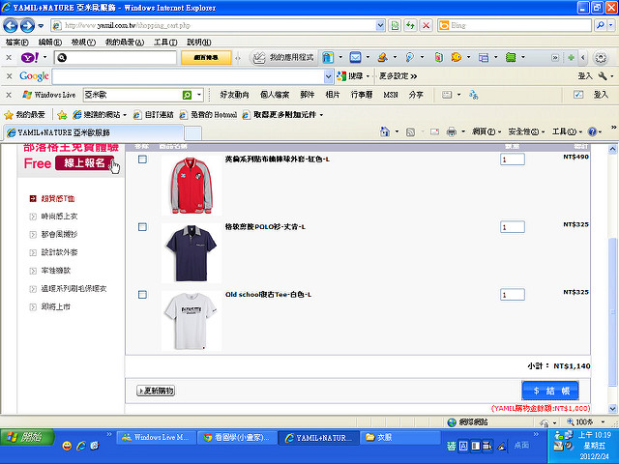
Task: Expand the 安全性 (Safety) command bar menu
Action: pyautogui.click(x=526, y=131)
